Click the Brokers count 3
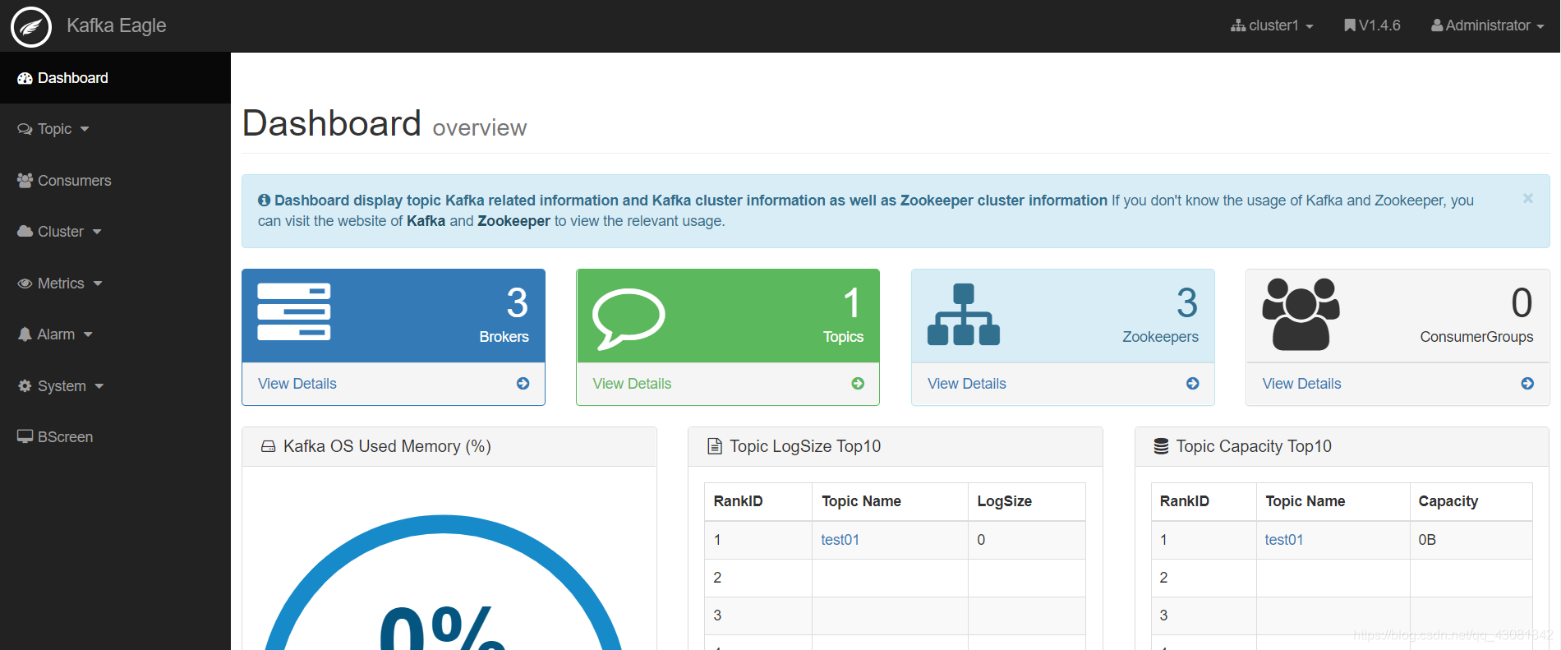Image resolution: width=1561 pixels, height=650 pixels. 518,303
